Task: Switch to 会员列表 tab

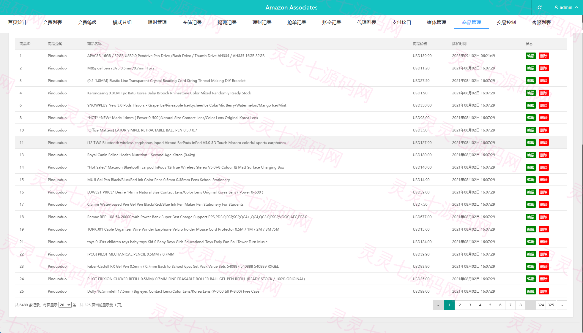Action: [x=52, y=23]
